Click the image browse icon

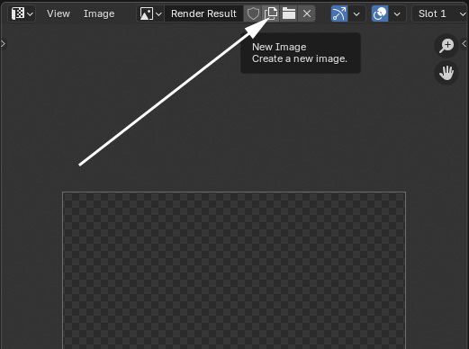click(x=147, y=13)
